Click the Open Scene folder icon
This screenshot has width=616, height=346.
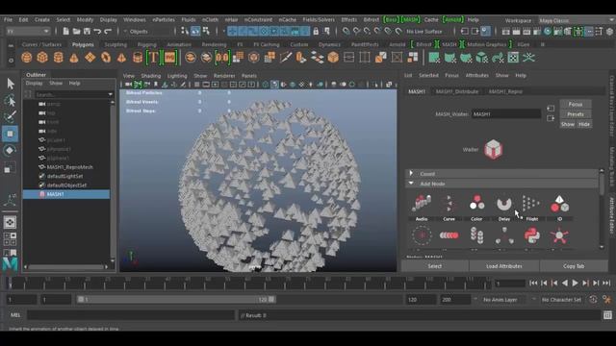[x=77, y=32]
